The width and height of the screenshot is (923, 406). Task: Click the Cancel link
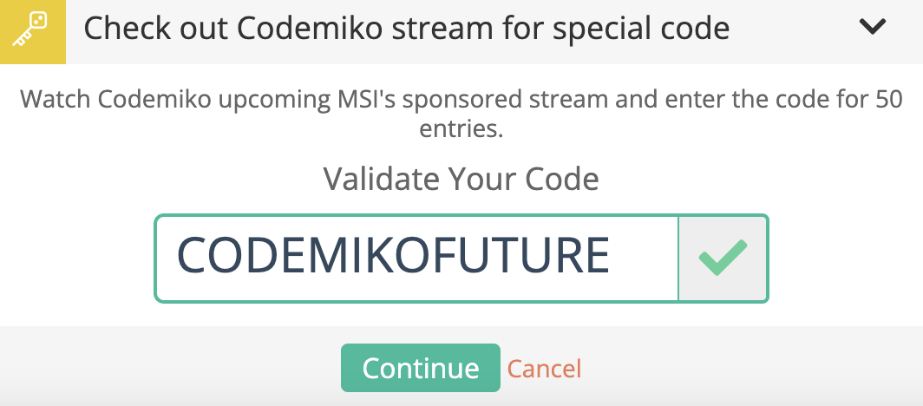pos(545,369)
